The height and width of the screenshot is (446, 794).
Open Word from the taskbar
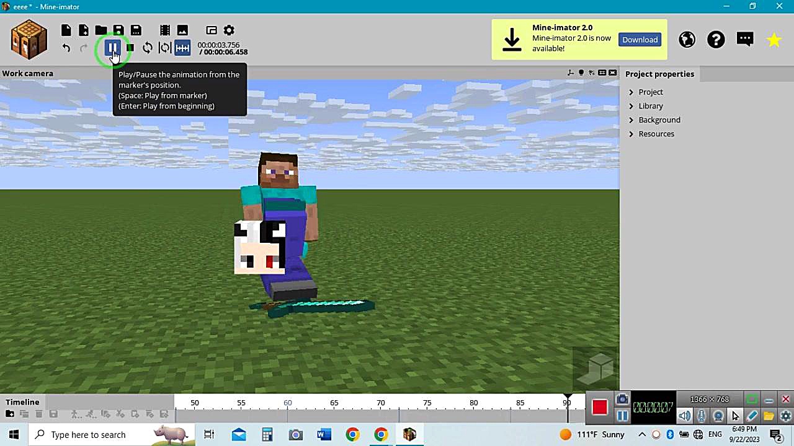pyautogui.click(x=324, y=434)
